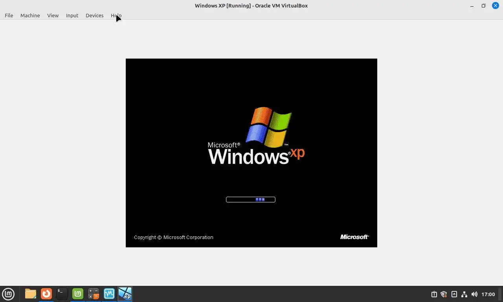Viewport: 503px width, 302px height.
Task: Open the notifications tray icon with exclamation mark
Action: (x=434, y=294)
